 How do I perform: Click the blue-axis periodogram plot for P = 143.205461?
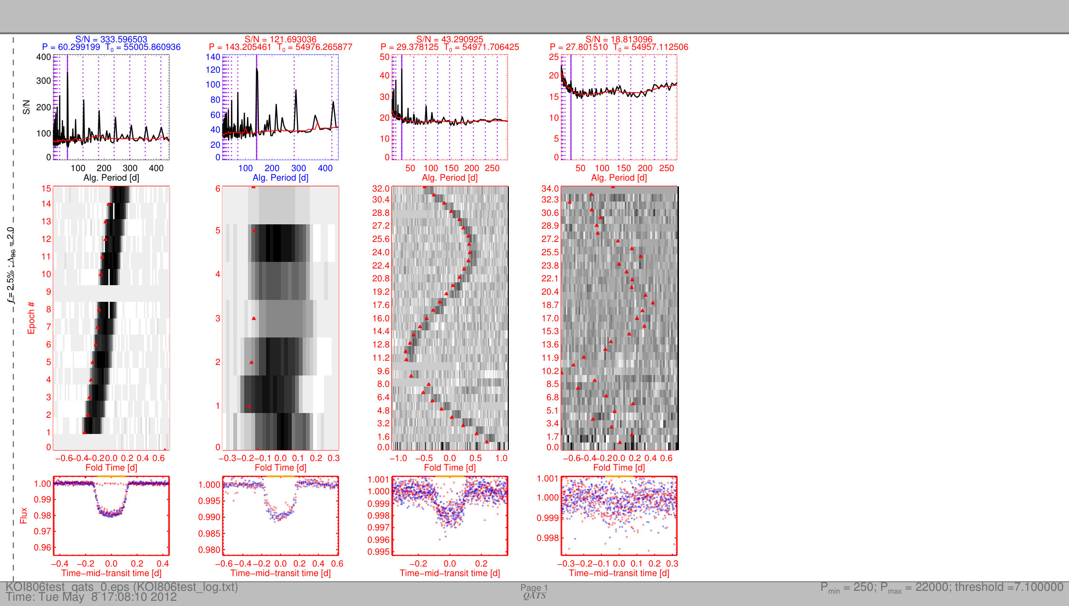tap(280, 107)
